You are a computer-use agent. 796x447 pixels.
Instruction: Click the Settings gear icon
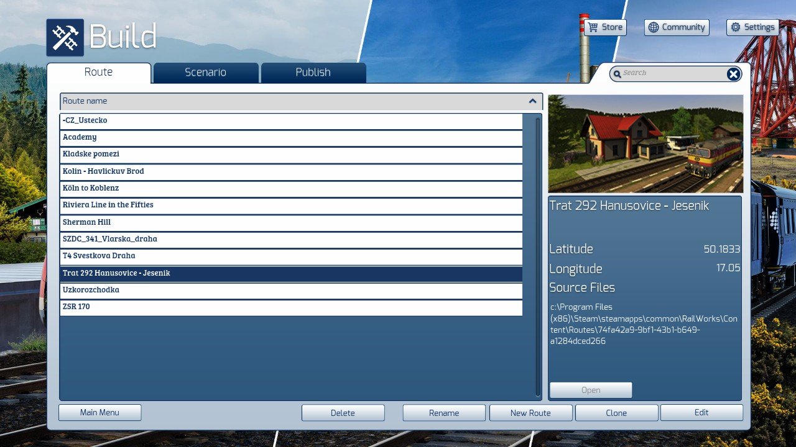pyautogui.click(x=736, y=27)
